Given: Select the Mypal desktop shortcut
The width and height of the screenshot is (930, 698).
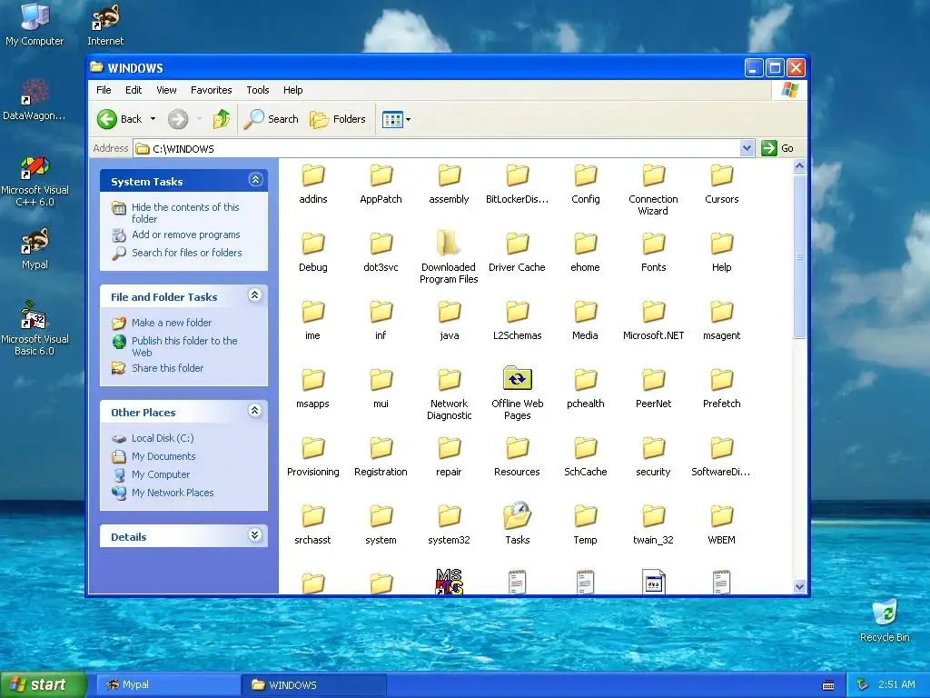Looking at the screenshot, I should click(x=35, y=249).
